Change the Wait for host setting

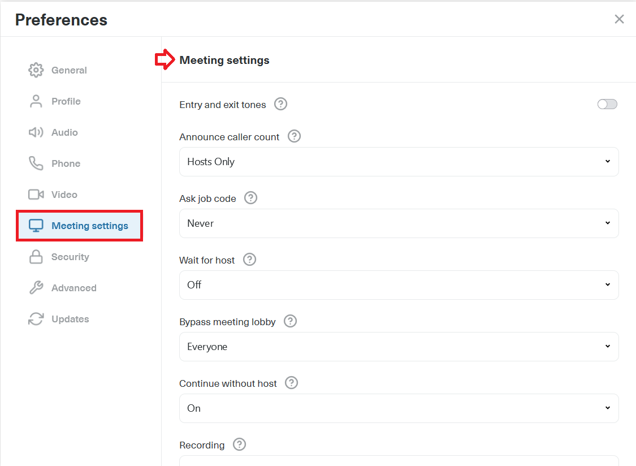click(x=399, y=285)
